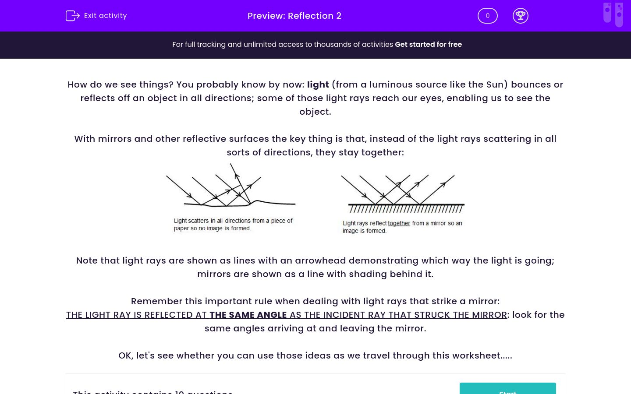Click the star inside the trophy badge
Screen dimensions: 631x394
click(521, 14)
